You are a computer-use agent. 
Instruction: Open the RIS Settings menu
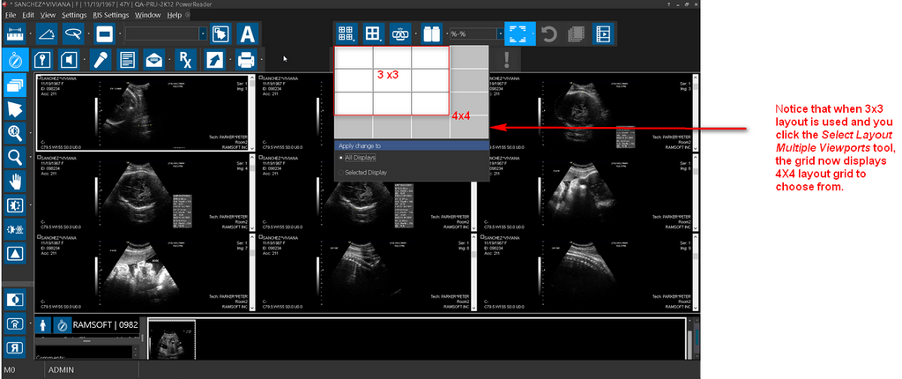pos(110,15)
